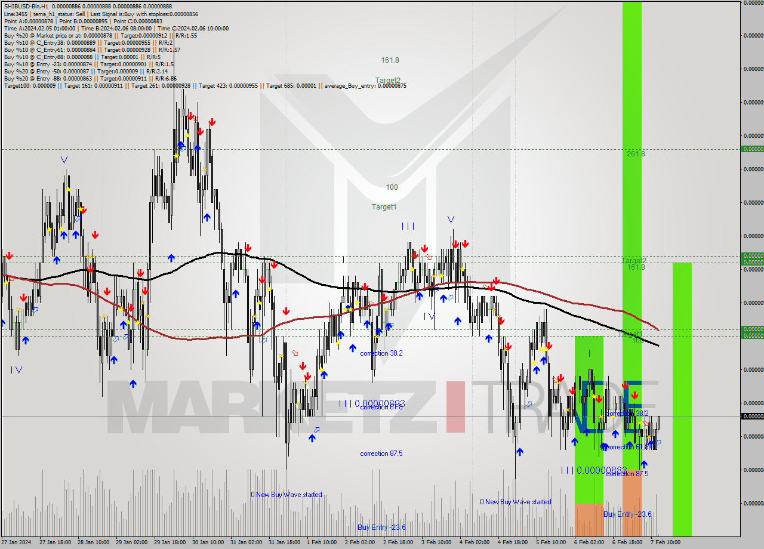Click the 'Target1' label mid-chart
This screenshot has height=549, width=764.
[x=384, y=207]
